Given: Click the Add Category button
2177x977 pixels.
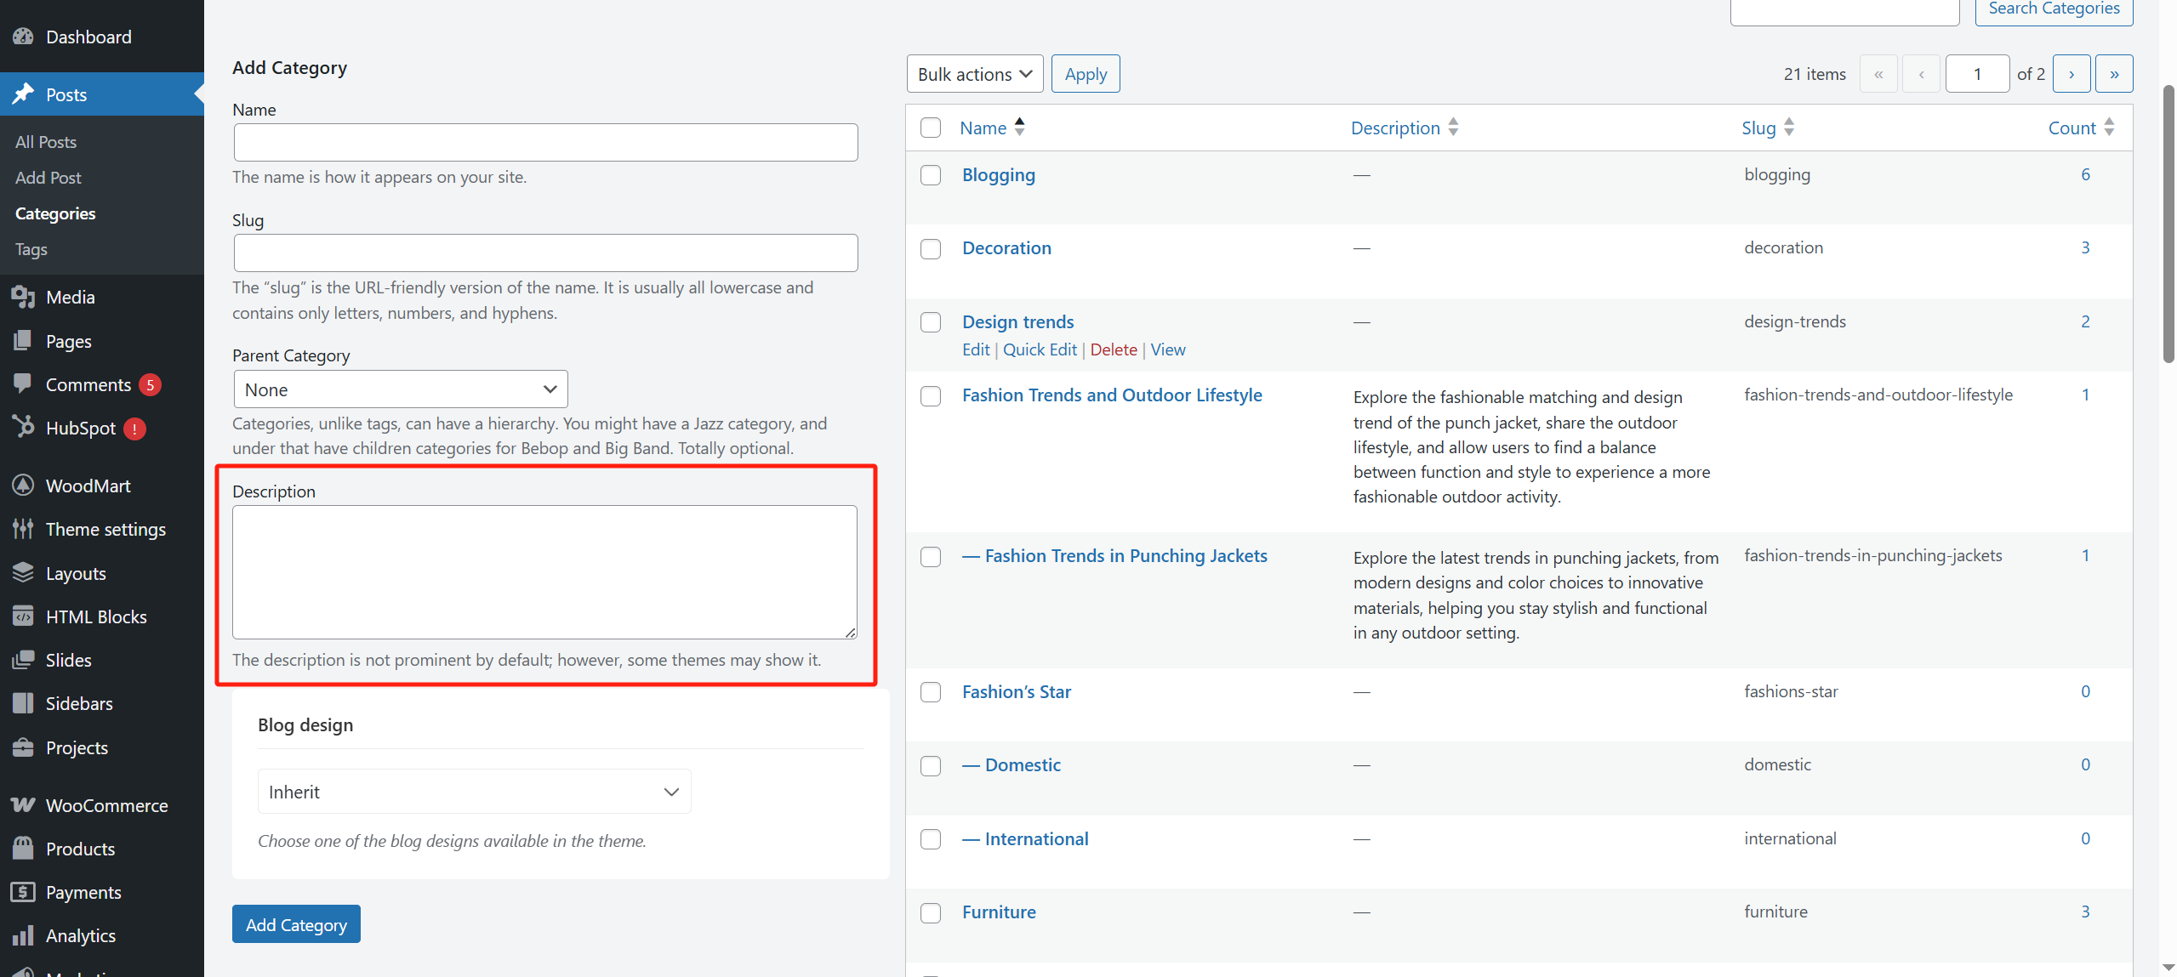Looking at the screenshot, I should coord(296,924).
